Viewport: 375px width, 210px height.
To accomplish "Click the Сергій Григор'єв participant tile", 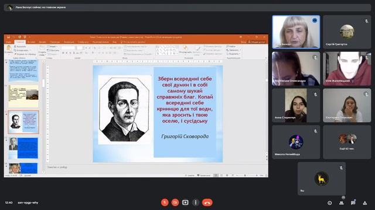I will 347,32.
